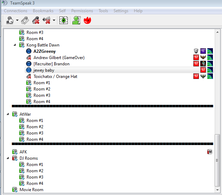Select the AtWar channel
Image resolution: width=222 pixels, height=195 pixels.
25,114
